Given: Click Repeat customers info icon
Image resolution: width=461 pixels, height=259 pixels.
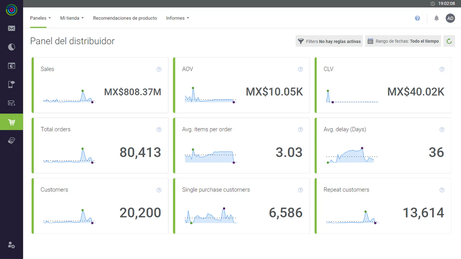Looking at the screenshot, I should (x=442, y=190).
